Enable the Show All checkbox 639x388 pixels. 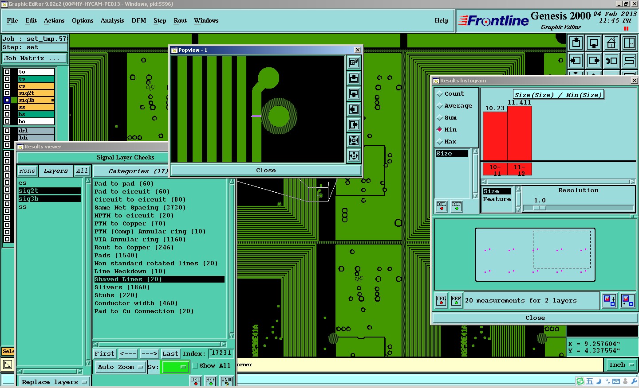coord(195,366)
